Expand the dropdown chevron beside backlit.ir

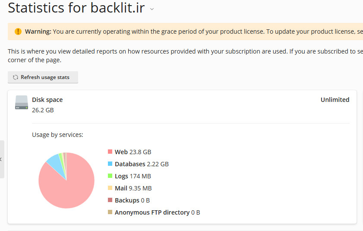pos(152,9)
